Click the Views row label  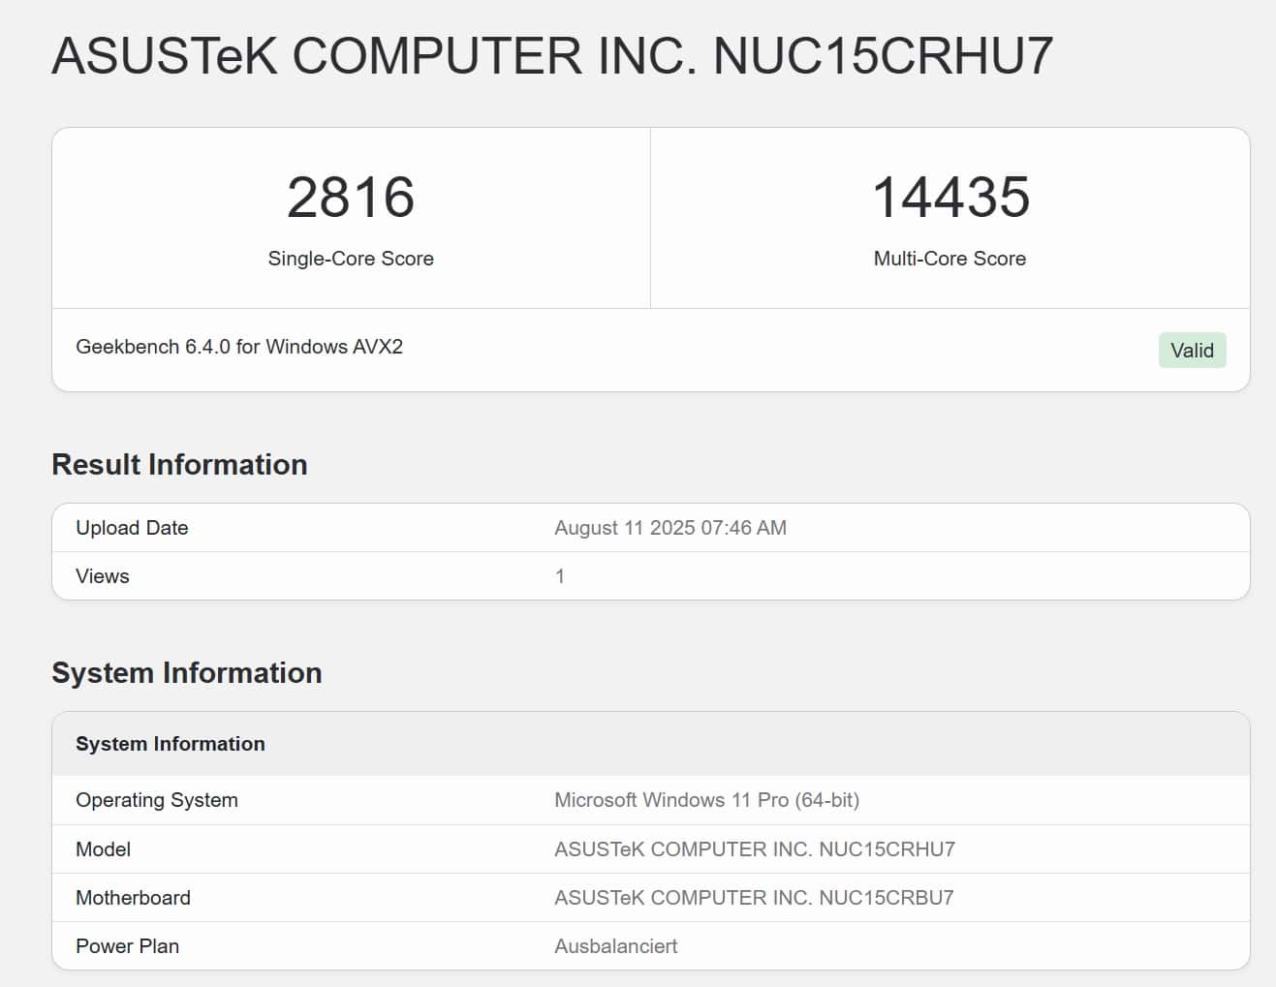pos(103,576)
